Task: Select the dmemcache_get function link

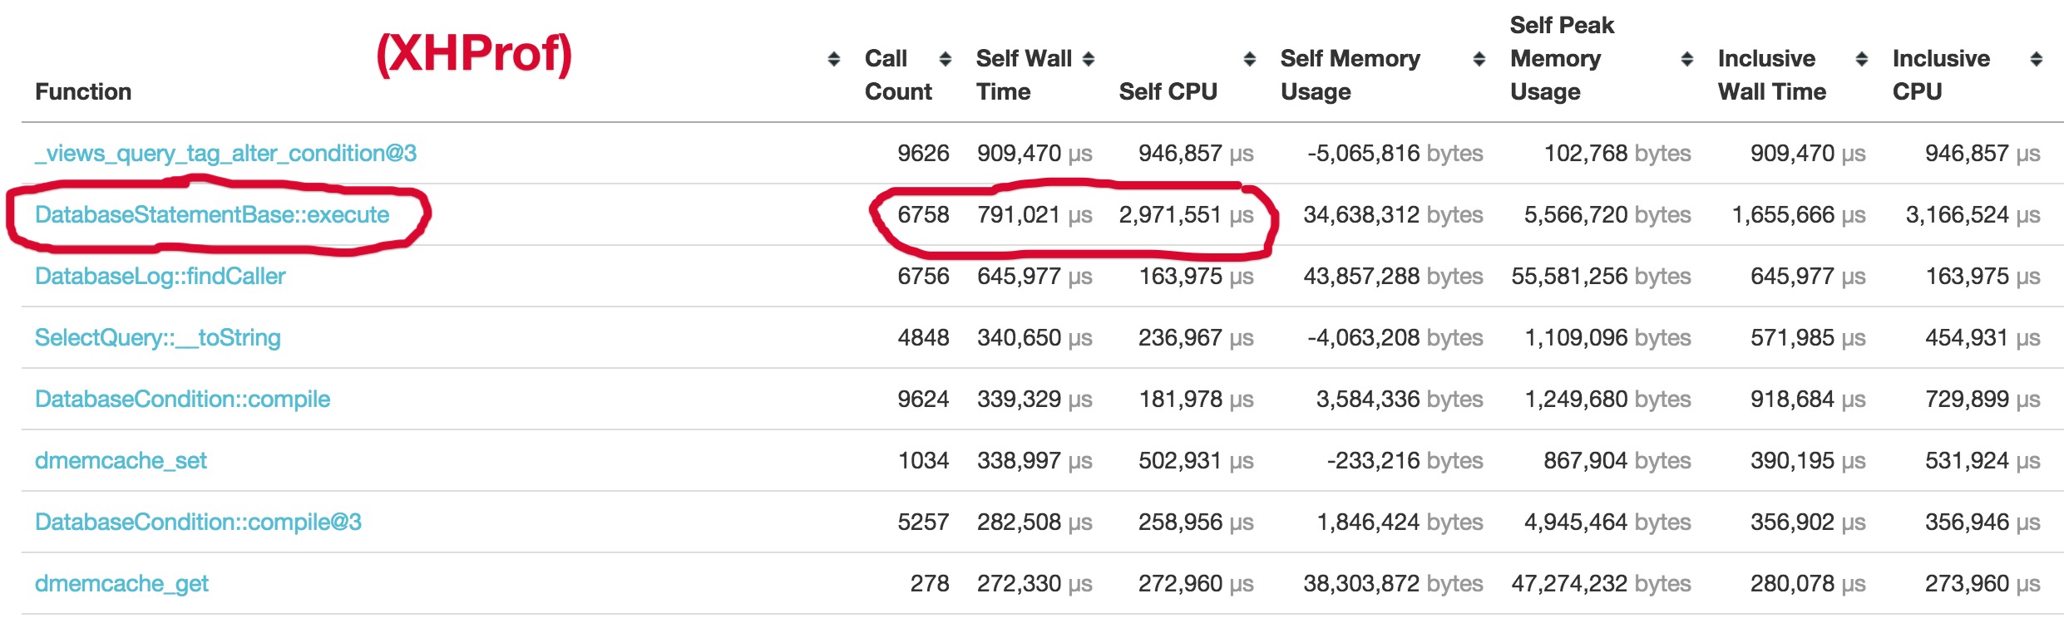Action: click(x=123, y=584)
